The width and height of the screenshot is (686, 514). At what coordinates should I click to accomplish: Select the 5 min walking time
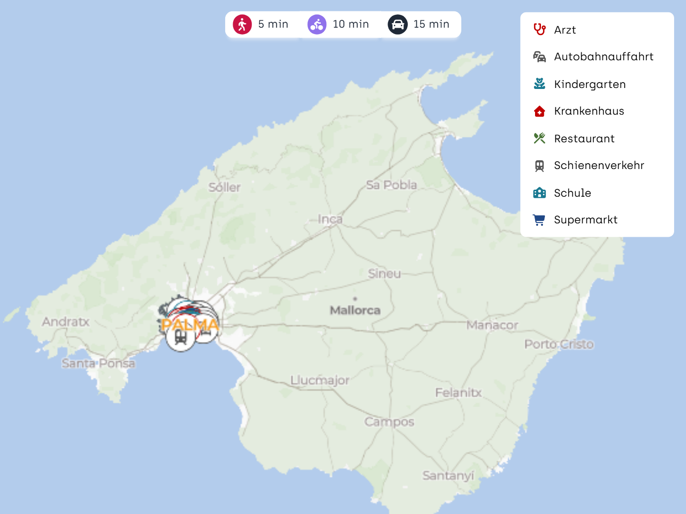[x=273, y=24]
